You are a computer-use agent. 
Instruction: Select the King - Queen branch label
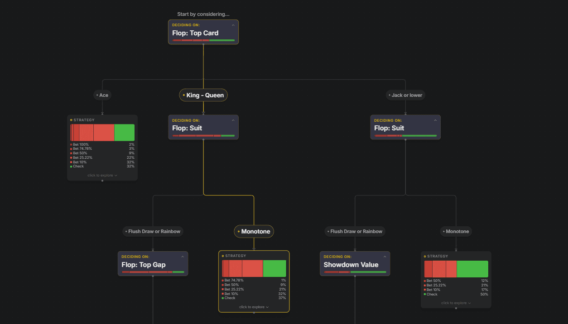tap(203, 95)
